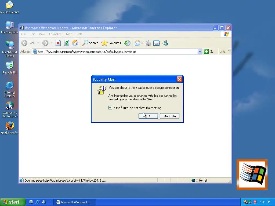
Task: Click the taskbar clock showing 4:41 PM
Action: [x=265, y=202]
